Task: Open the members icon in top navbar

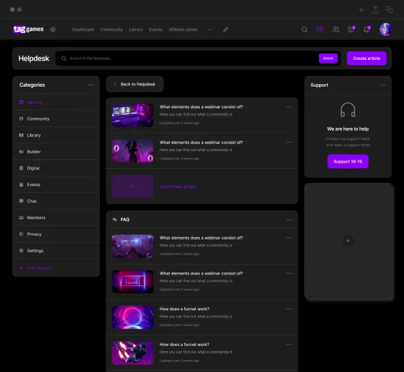Action: (x=335, y=29)
